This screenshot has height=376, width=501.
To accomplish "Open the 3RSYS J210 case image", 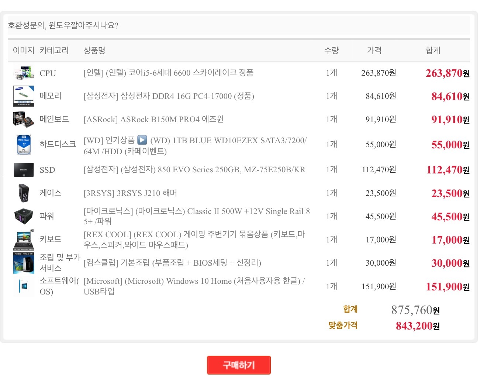I will pos(24,193).
